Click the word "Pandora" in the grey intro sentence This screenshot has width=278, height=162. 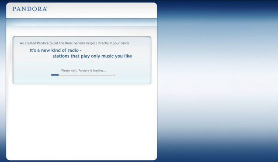pyautogui.click(x=43, y=43)
